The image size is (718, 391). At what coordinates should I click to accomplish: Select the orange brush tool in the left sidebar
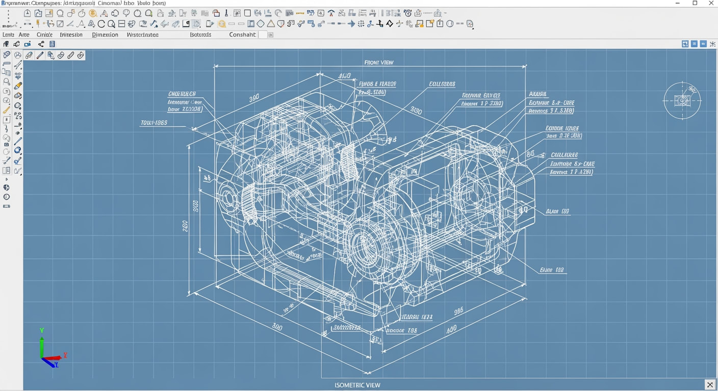point(7,110)
